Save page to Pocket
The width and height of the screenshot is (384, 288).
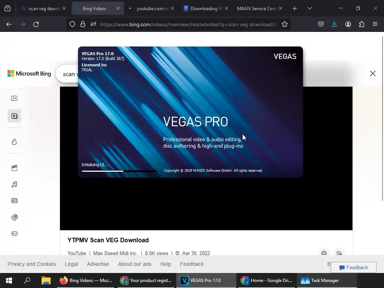tap(321, 24)
